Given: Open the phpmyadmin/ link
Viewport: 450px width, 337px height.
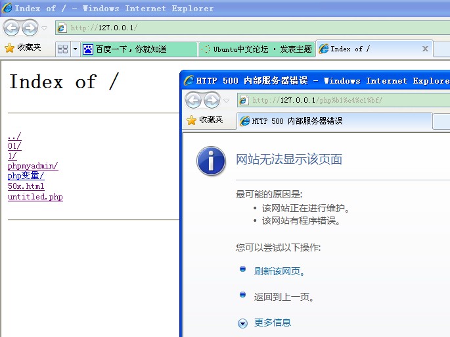Looking at the screenshot, I should coord(33,166).
